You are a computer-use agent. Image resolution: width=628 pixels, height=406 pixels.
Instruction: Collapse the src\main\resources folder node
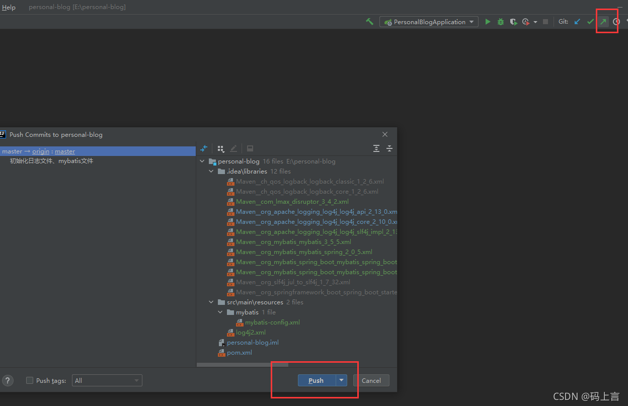coord(211,302)
